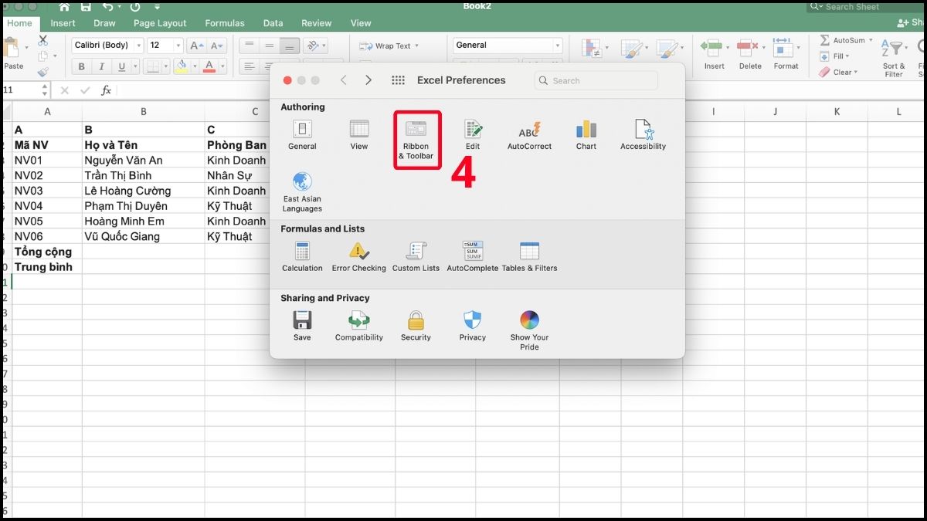Click the Home icon in title bar
The height and width of the screenshot is (521, 927).
(x=65, y=7)
